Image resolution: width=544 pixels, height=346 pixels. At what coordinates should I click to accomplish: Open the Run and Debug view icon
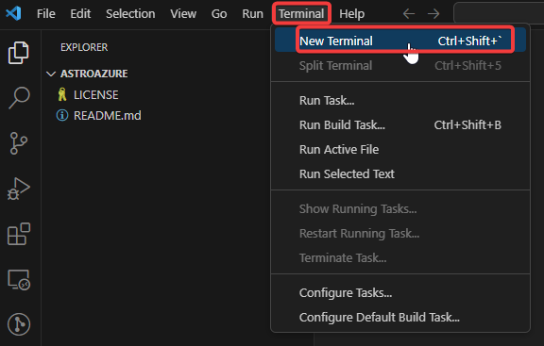tap(18, 189)
